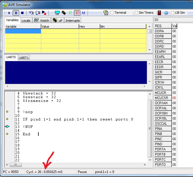The height and width of the screenshot is (177, 193).
Task: Click 'pind.1=1 = 0' status text
Action: (105, 172)
